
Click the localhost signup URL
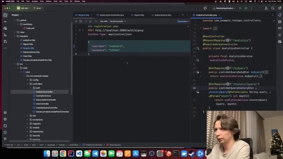coord(119,30)
